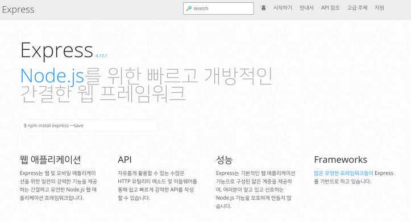Click the paragraph under the 성능 heading
Image resolution: width=411 pixels, height=222 pixels.
coord(256,190)
